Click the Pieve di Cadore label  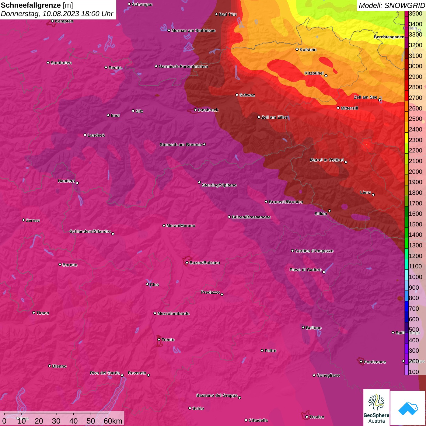[x=306, y=270]
